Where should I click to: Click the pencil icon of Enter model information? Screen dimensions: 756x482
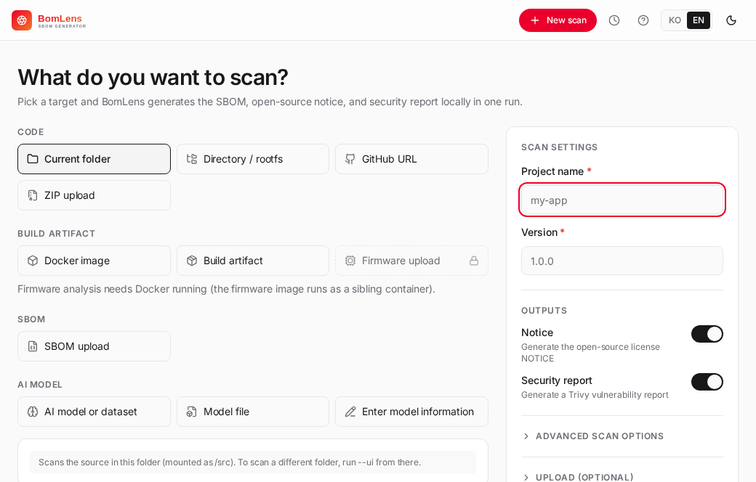tap(350, 412)
